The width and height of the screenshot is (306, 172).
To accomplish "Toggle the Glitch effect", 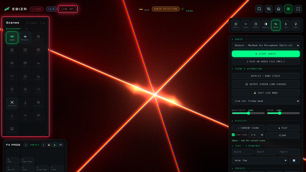I will [x=276, y=25].
